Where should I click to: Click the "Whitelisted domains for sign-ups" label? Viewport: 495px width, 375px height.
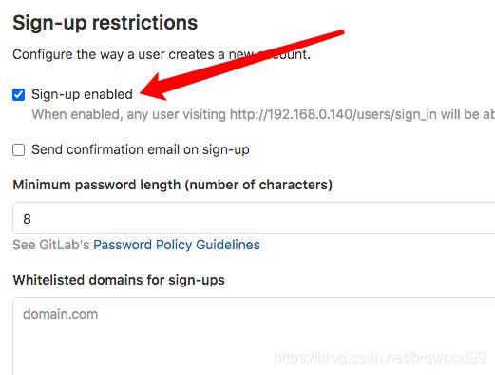point(119,280)
